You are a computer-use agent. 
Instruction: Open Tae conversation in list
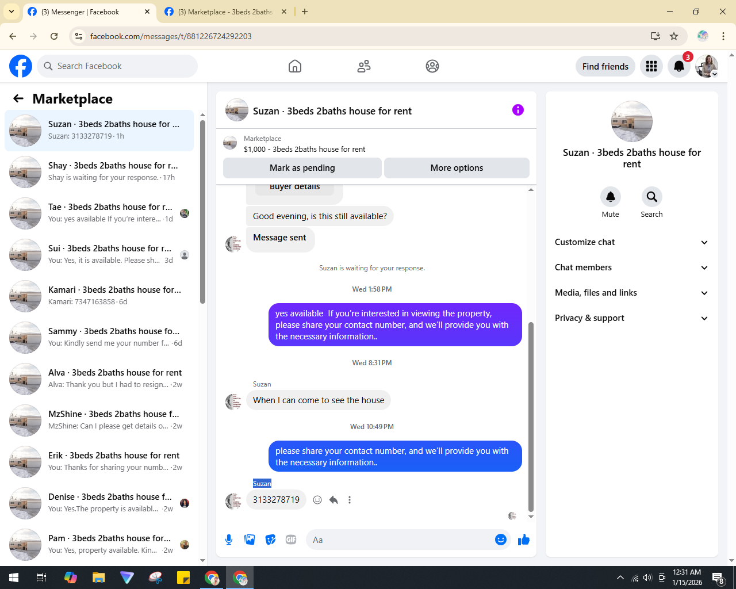click(x=99, y=213)
